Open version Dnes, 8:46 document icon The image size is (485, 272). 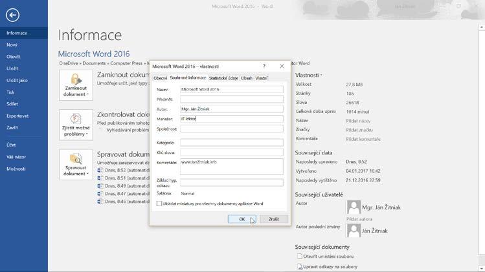(x=100, y=202)
